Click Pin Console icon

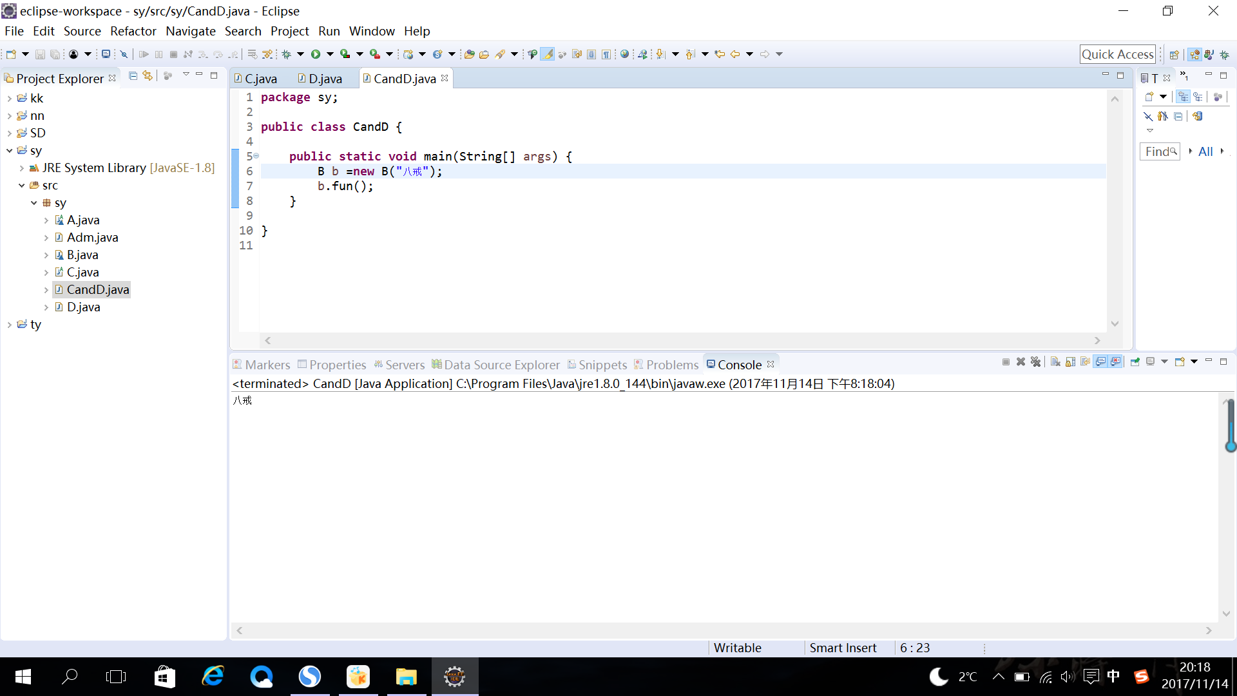click(1135, 362)
